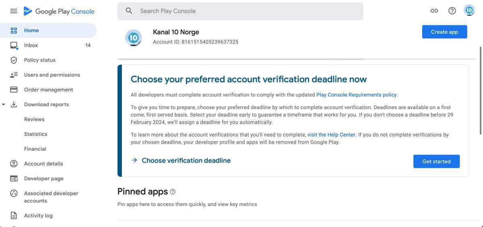Click the Create app button

click(444, 32)
